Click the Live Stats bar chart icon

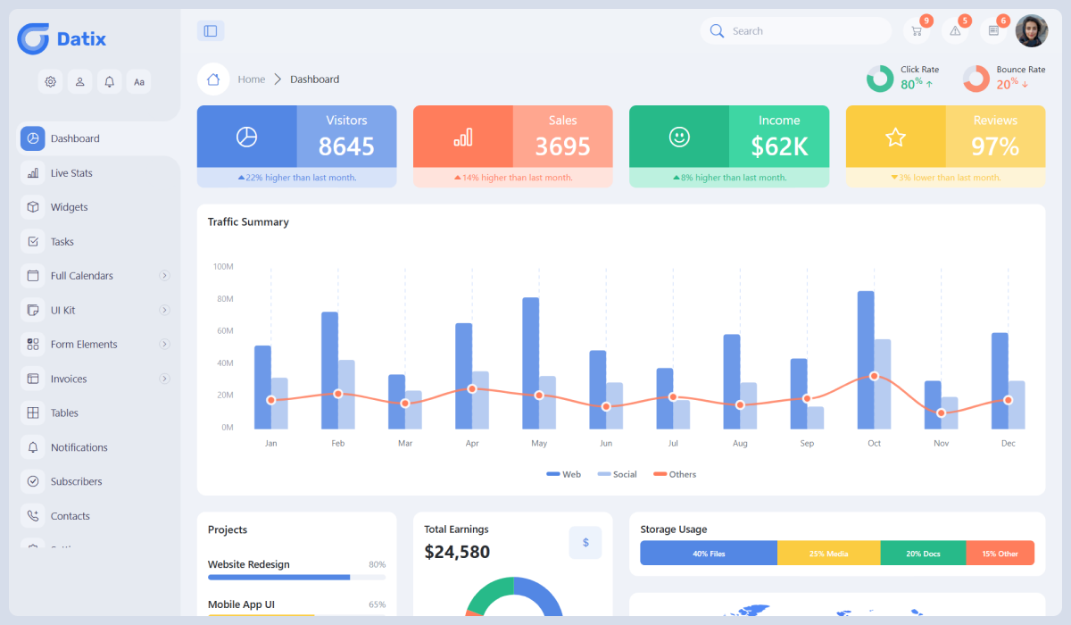click(33, 172)
